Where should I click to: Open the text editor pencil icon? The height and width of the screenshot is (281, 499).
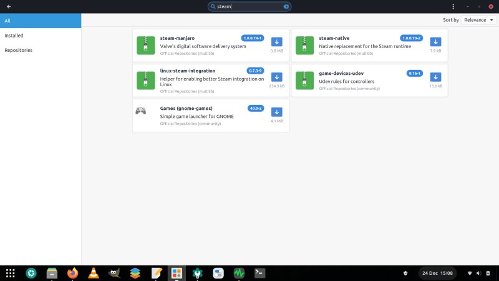coord(157,273)
